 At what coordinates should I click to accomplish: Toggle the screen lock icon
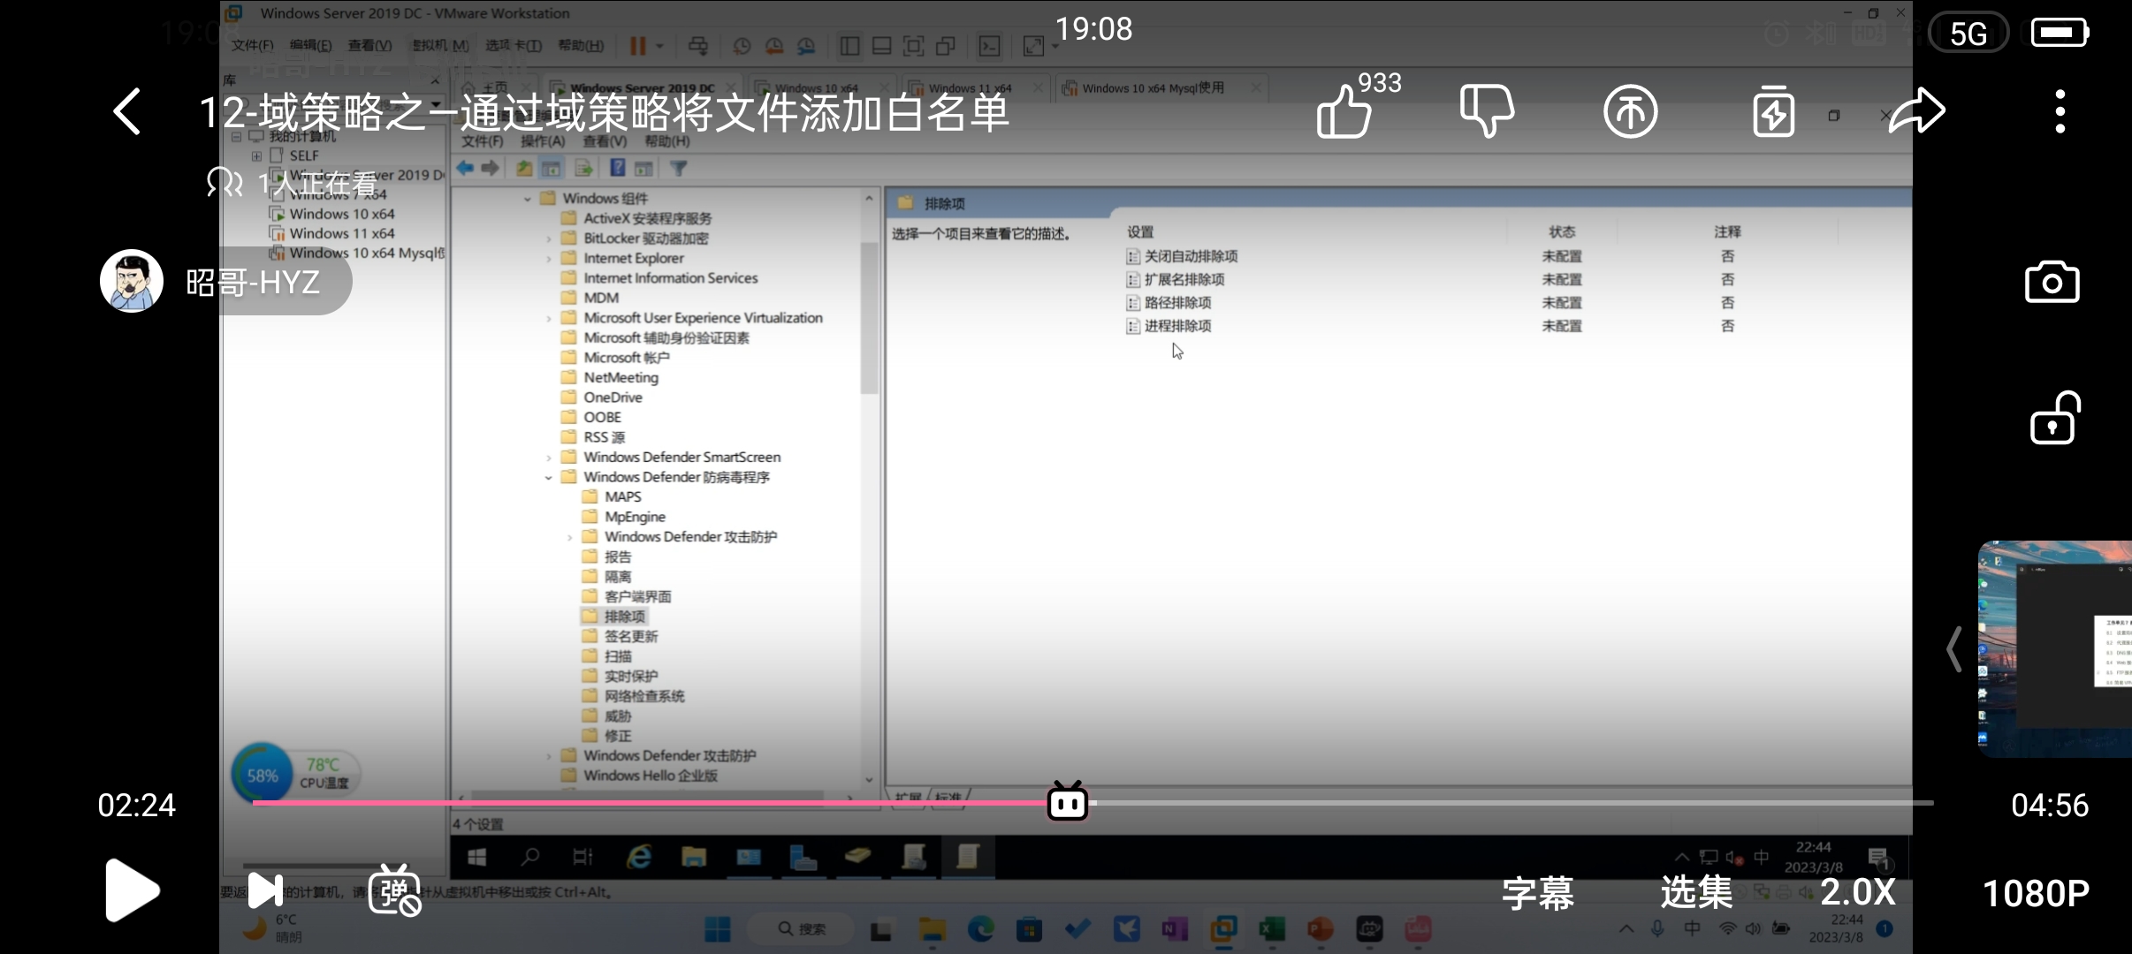coord(2053,419)
